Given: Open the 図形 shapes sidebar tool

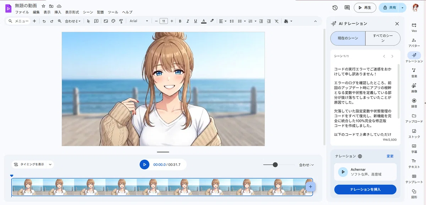Looking at the screenshot, I should coord(414,194).
